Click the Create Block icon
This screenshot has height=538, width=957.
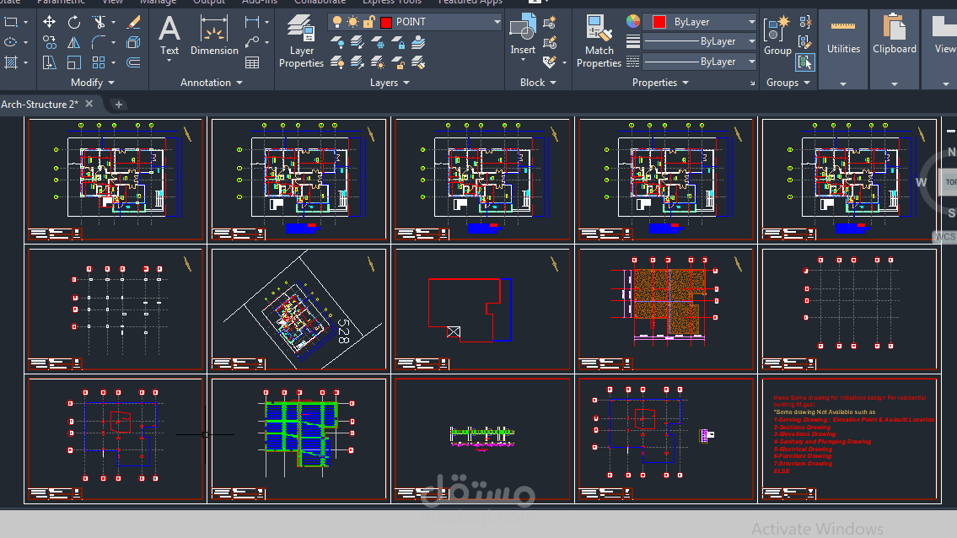tap(550, 23)
